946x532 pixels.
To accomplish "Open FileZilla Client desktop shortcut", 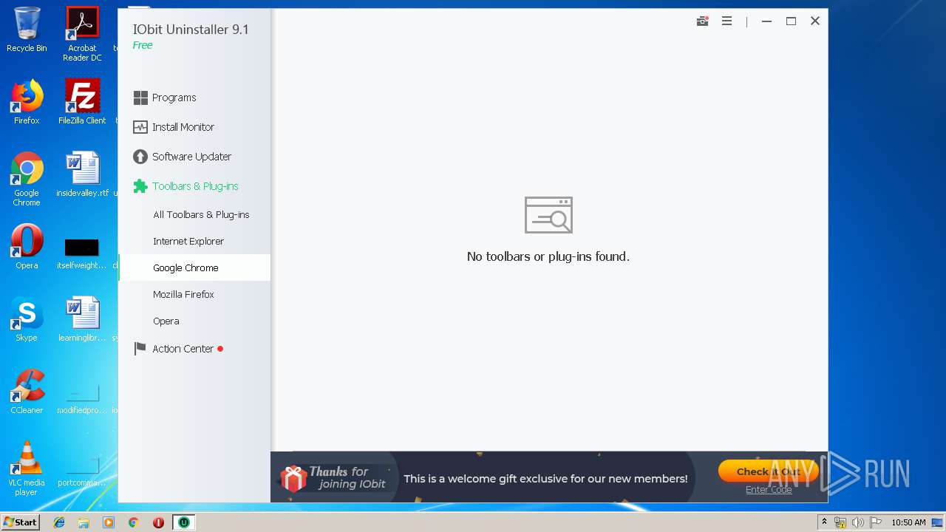I will point(82,102).
